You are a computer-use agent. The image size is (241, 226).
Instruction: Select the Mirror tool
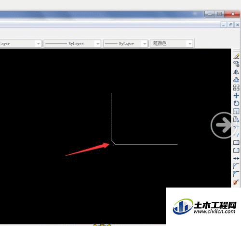coord(236,72)
